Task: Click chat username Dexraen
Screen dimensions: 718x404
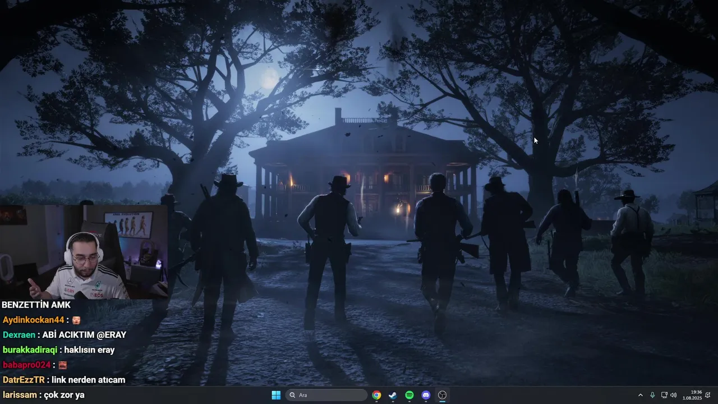Action: (19, 335)
